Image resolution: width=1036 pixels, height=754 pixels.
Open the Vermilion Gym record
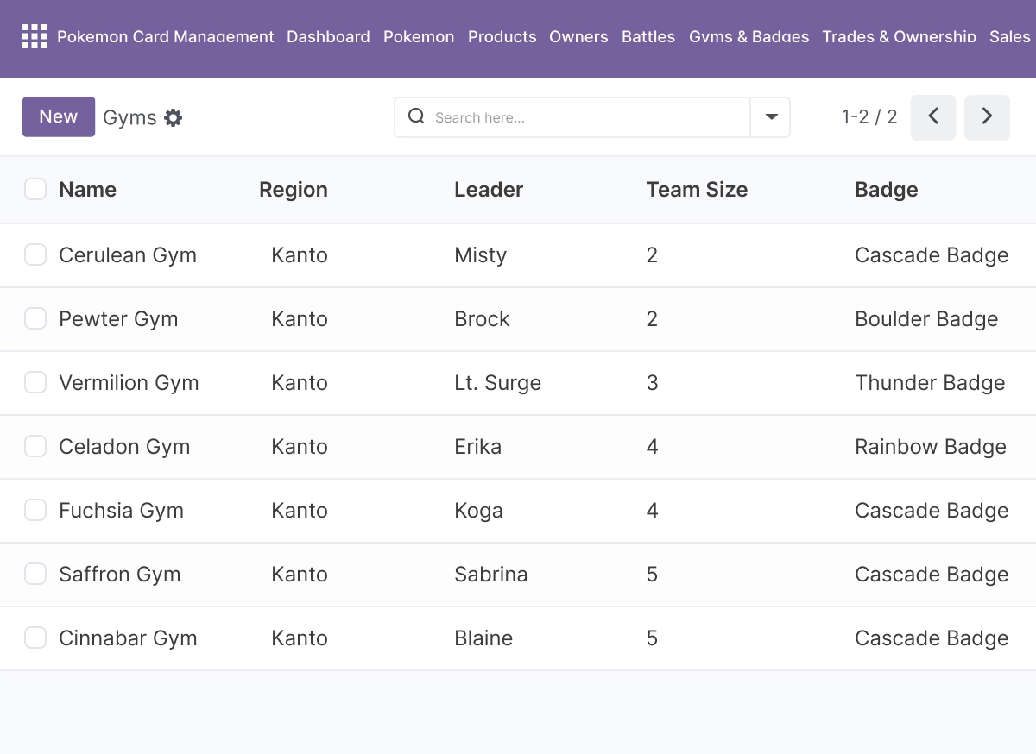[x=129, y=383]
